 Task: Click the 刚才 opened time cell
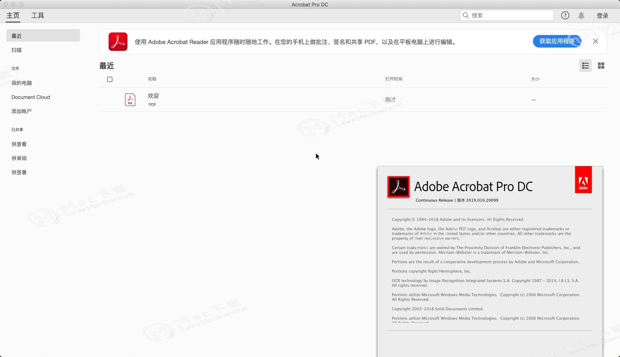click(390, 100)
